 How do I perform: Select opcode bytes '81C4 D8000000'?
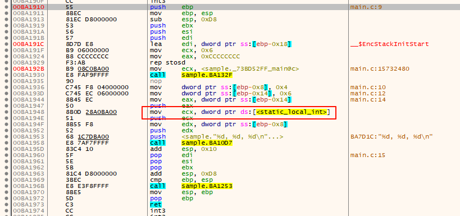tap(91, 173)
